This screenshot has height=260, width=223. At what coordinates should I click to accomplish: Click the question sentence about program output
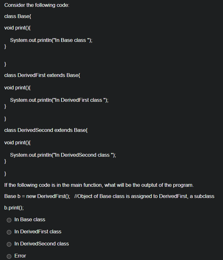[x=99, y=185]
